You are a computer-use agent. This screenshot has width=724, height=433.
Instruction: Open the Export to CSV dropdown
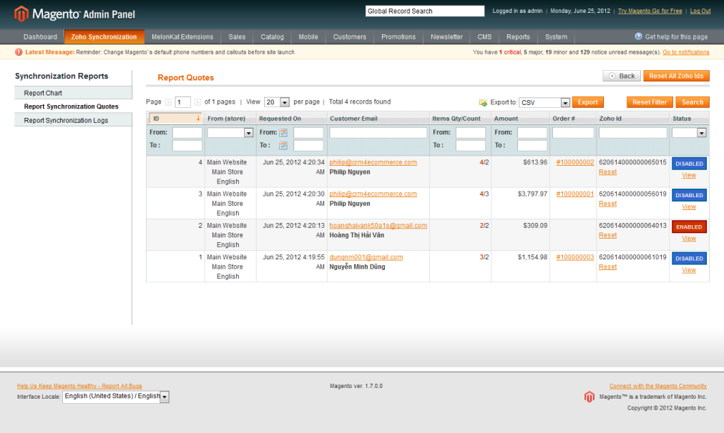544,102
